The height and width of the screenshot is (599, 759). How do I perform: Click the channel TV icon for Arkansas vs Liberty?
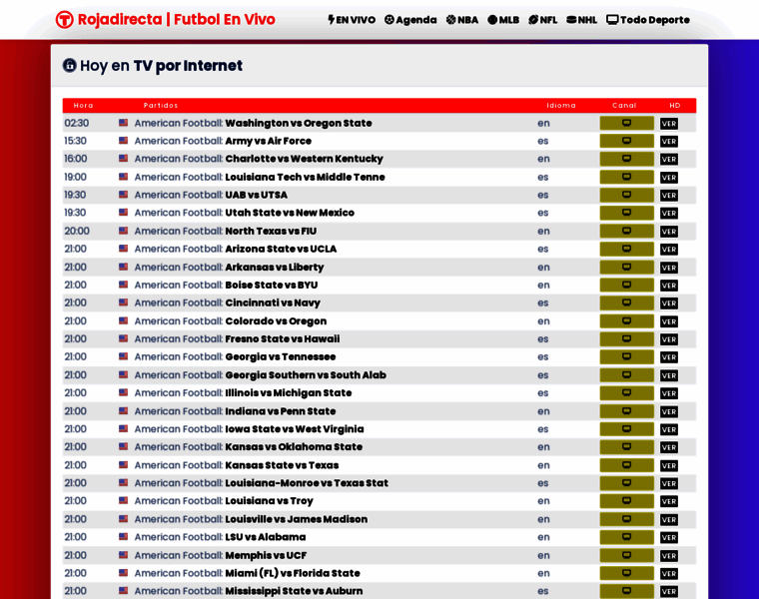626,268
